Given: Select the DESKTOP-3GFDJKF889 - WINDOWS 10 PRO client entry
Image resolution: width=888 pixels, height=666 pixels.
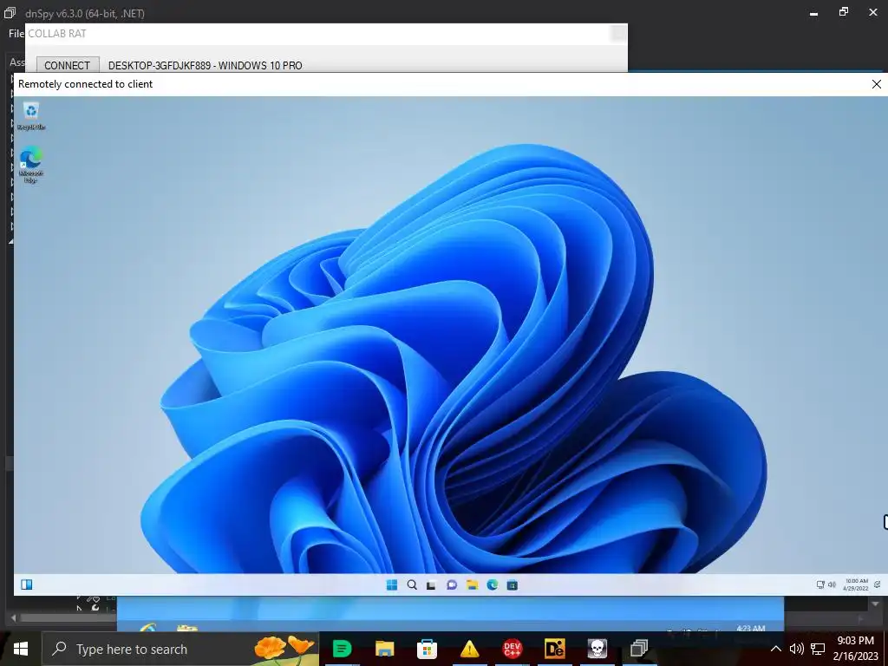Looking at the screenshot, I should click(205, 65).
